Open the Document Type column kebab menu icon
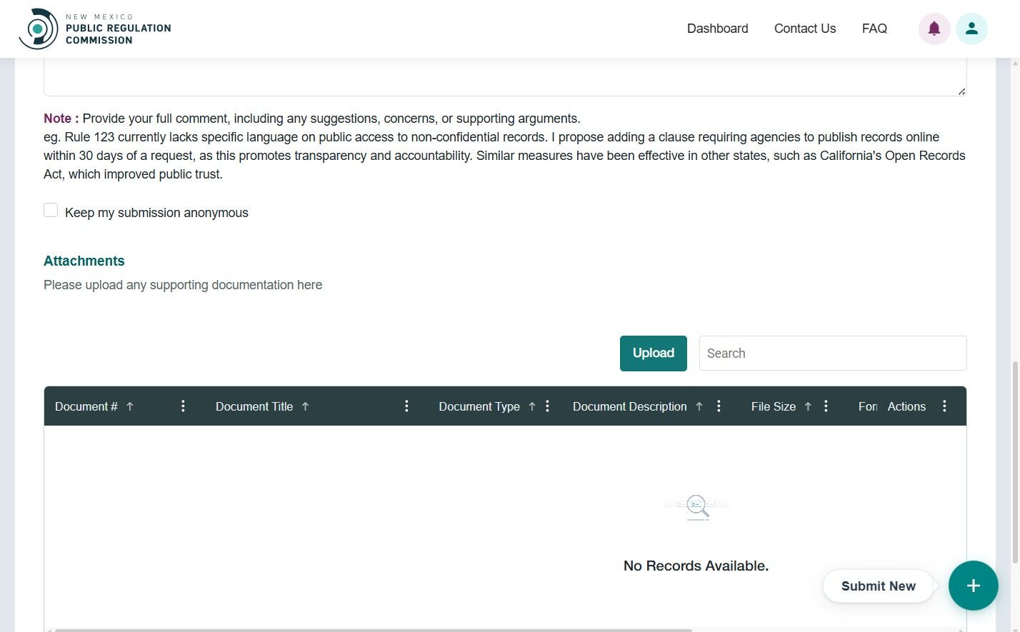This screenshot has width=1020, height=632. (547, 406)
